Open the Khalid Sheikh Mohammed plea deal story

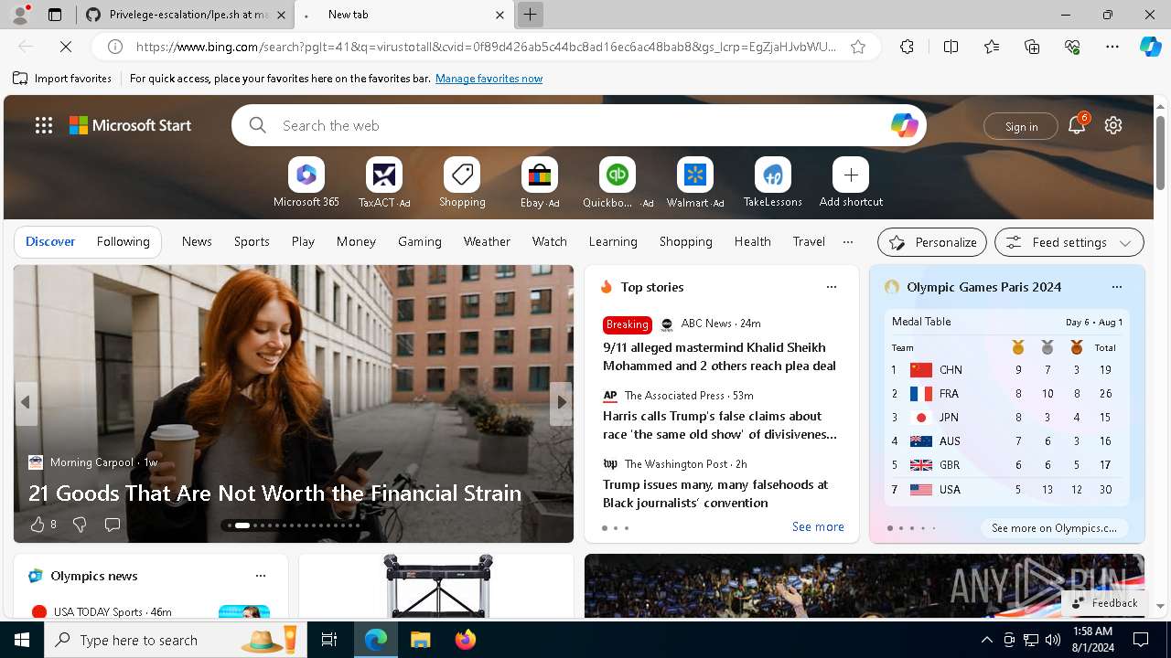[x=719, y=356]
